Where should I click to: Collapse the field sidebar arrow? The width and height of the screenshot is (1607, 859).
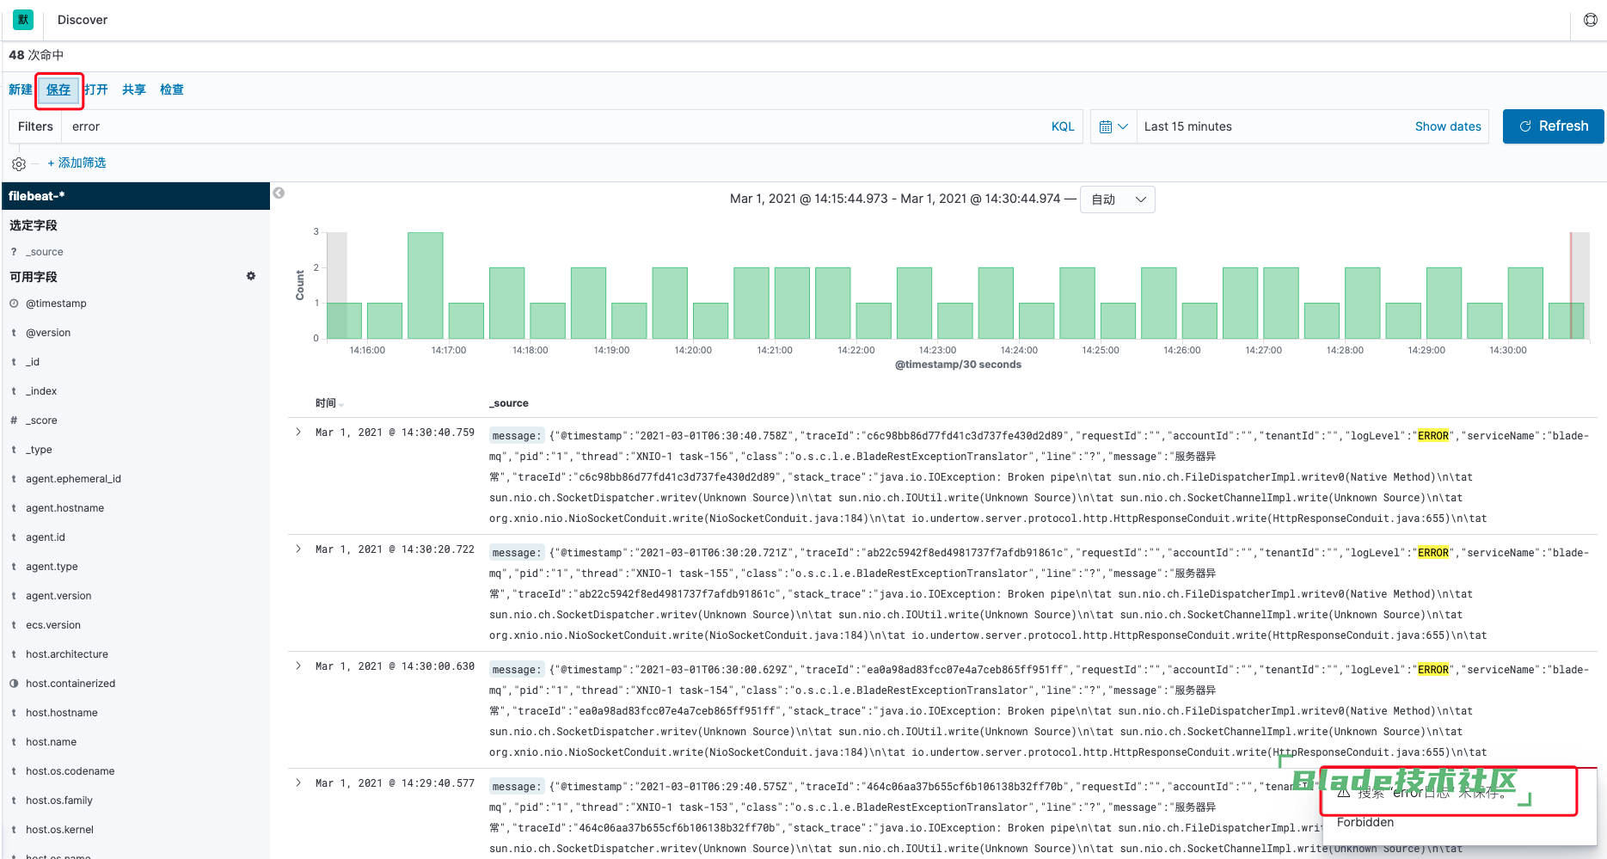coord(279,193)
